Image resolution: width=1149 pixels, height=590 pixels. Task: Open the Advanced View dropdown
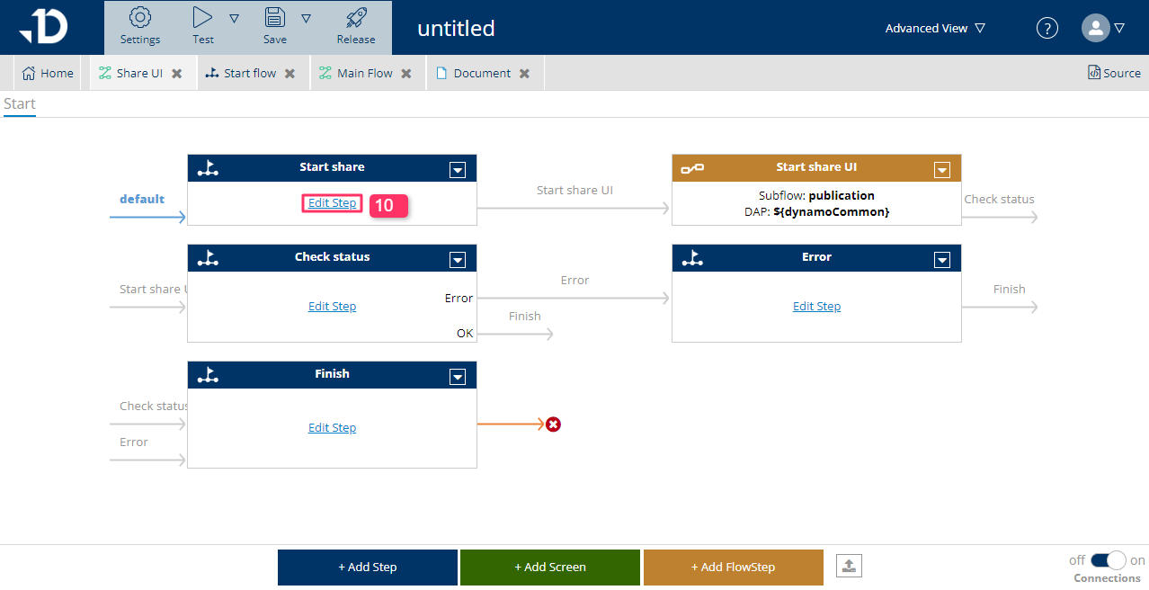935,28
